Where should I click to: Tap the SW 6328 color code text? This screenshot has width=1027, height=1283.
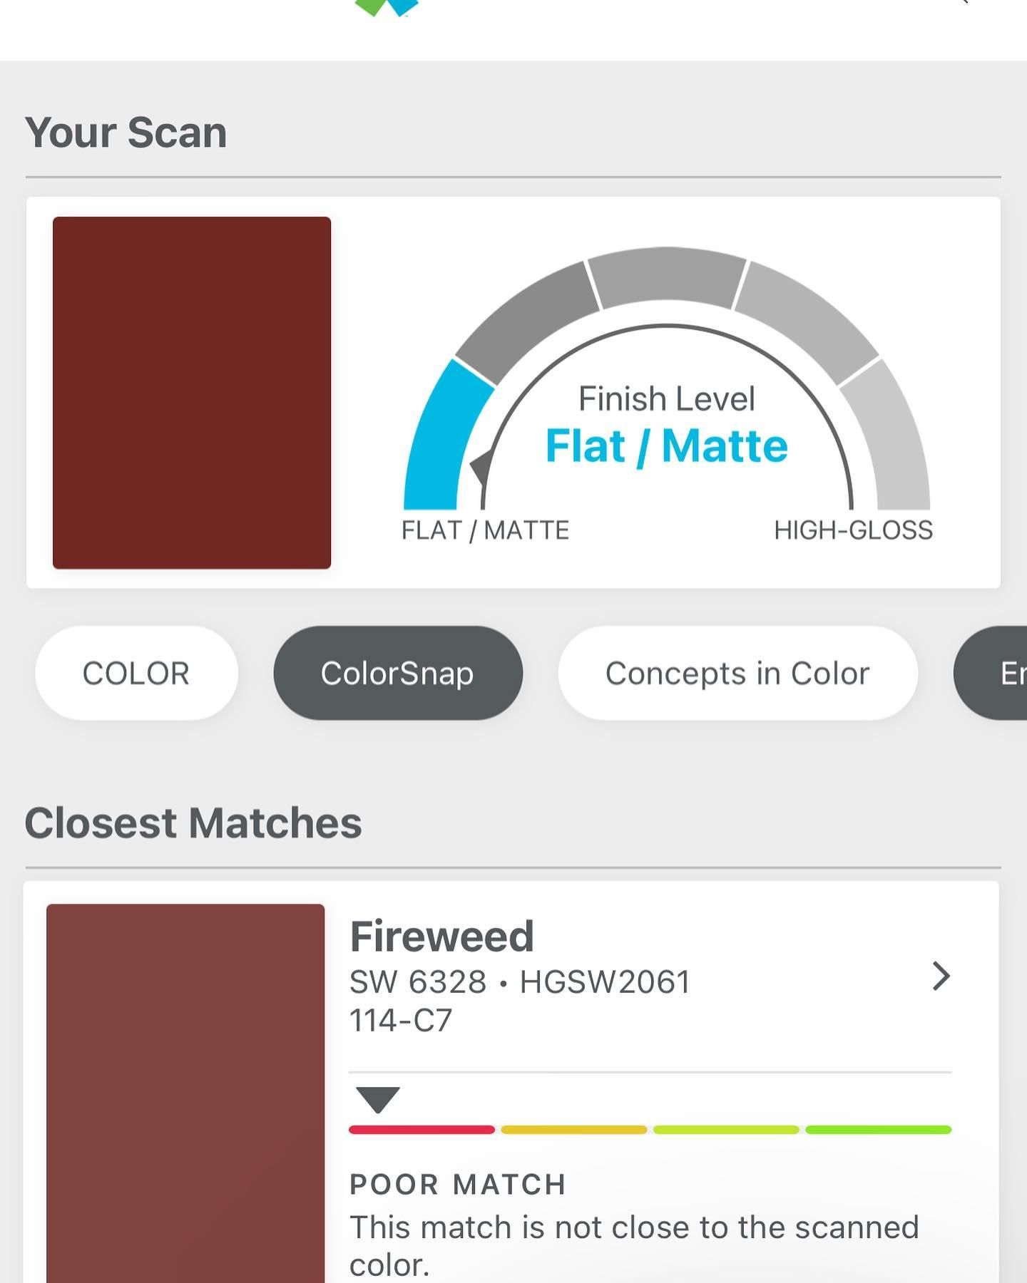418,982
